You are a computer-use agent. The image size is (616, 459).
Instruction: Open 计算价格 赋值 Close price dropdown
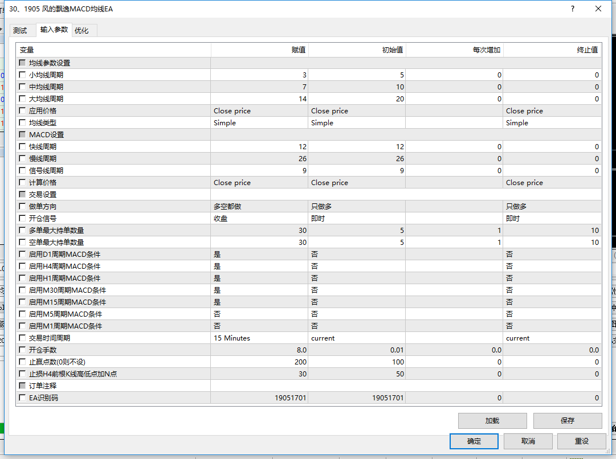259,183
